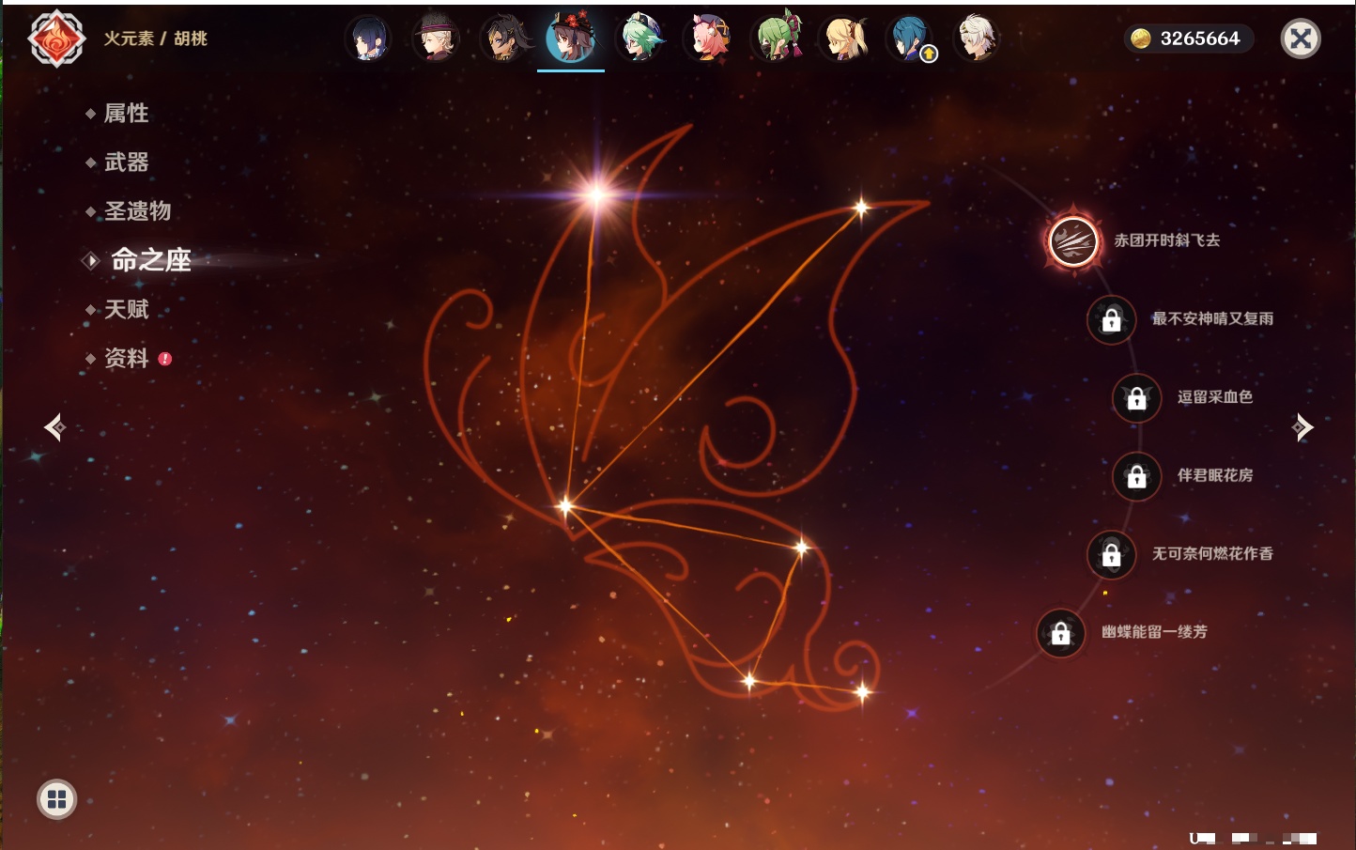
Task: Click the Mora coin balance 3265664
Action: pos(1189,39)
